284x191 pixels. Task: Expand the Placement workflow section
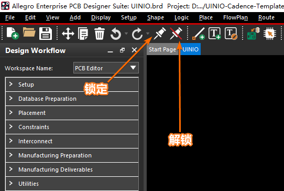coord(72,113)
